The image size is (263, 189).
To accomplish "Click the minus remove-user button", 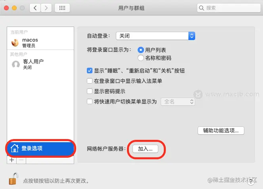I will (x=21, y=160).
